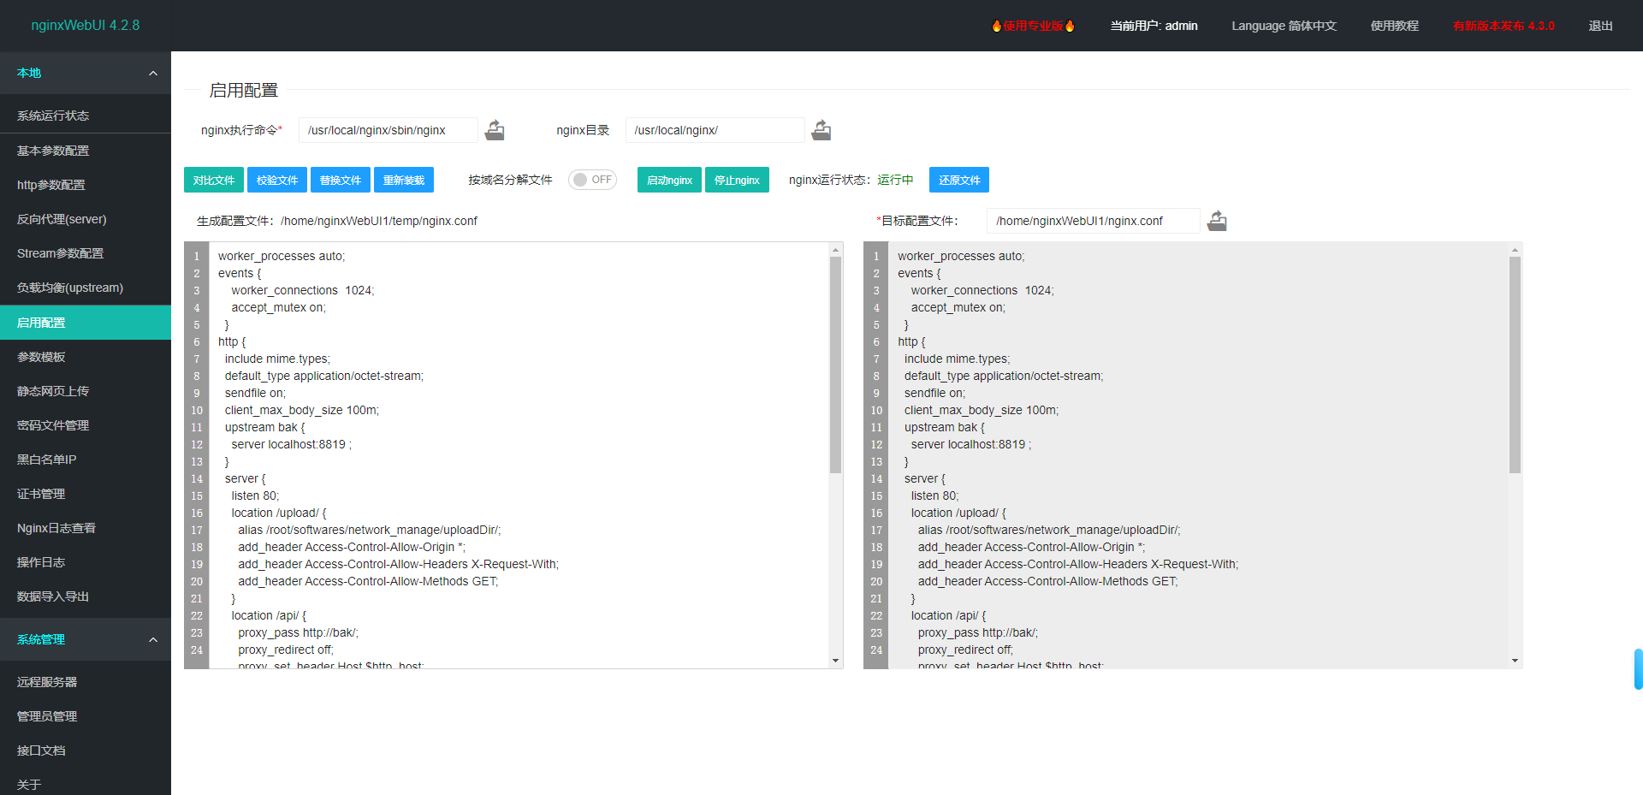The height and width of the screenshot is (795, 1643).
Task: Open 基本参数配置 menu item
Action: pos(86,151)
